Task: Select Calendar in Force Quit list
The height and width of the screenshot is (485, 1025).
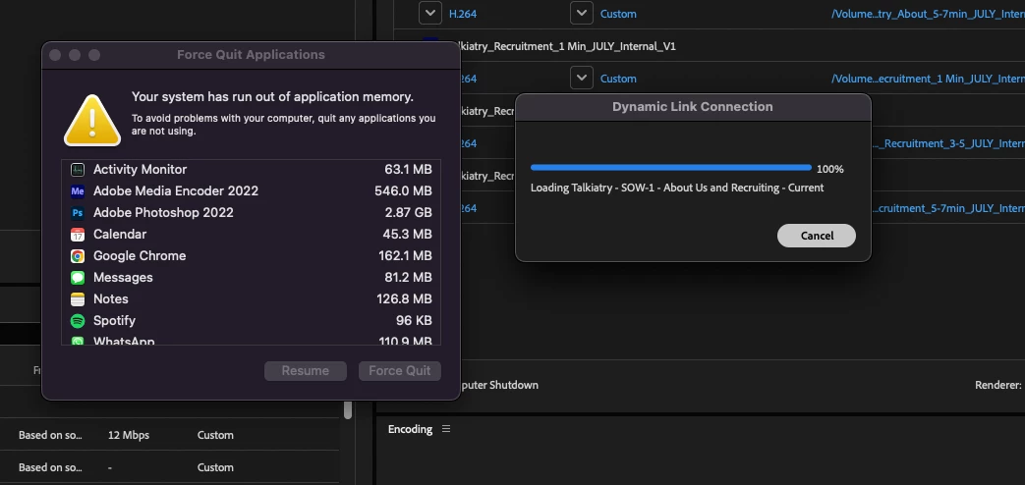Action: pyautogui.click(x=251, y=235)
